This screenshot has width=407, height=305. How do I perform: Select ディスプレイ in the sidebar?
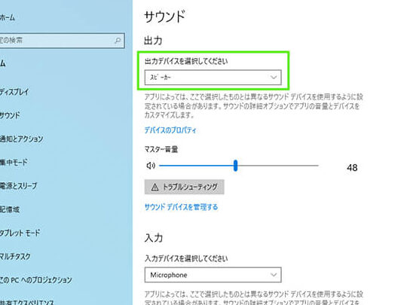14,92
